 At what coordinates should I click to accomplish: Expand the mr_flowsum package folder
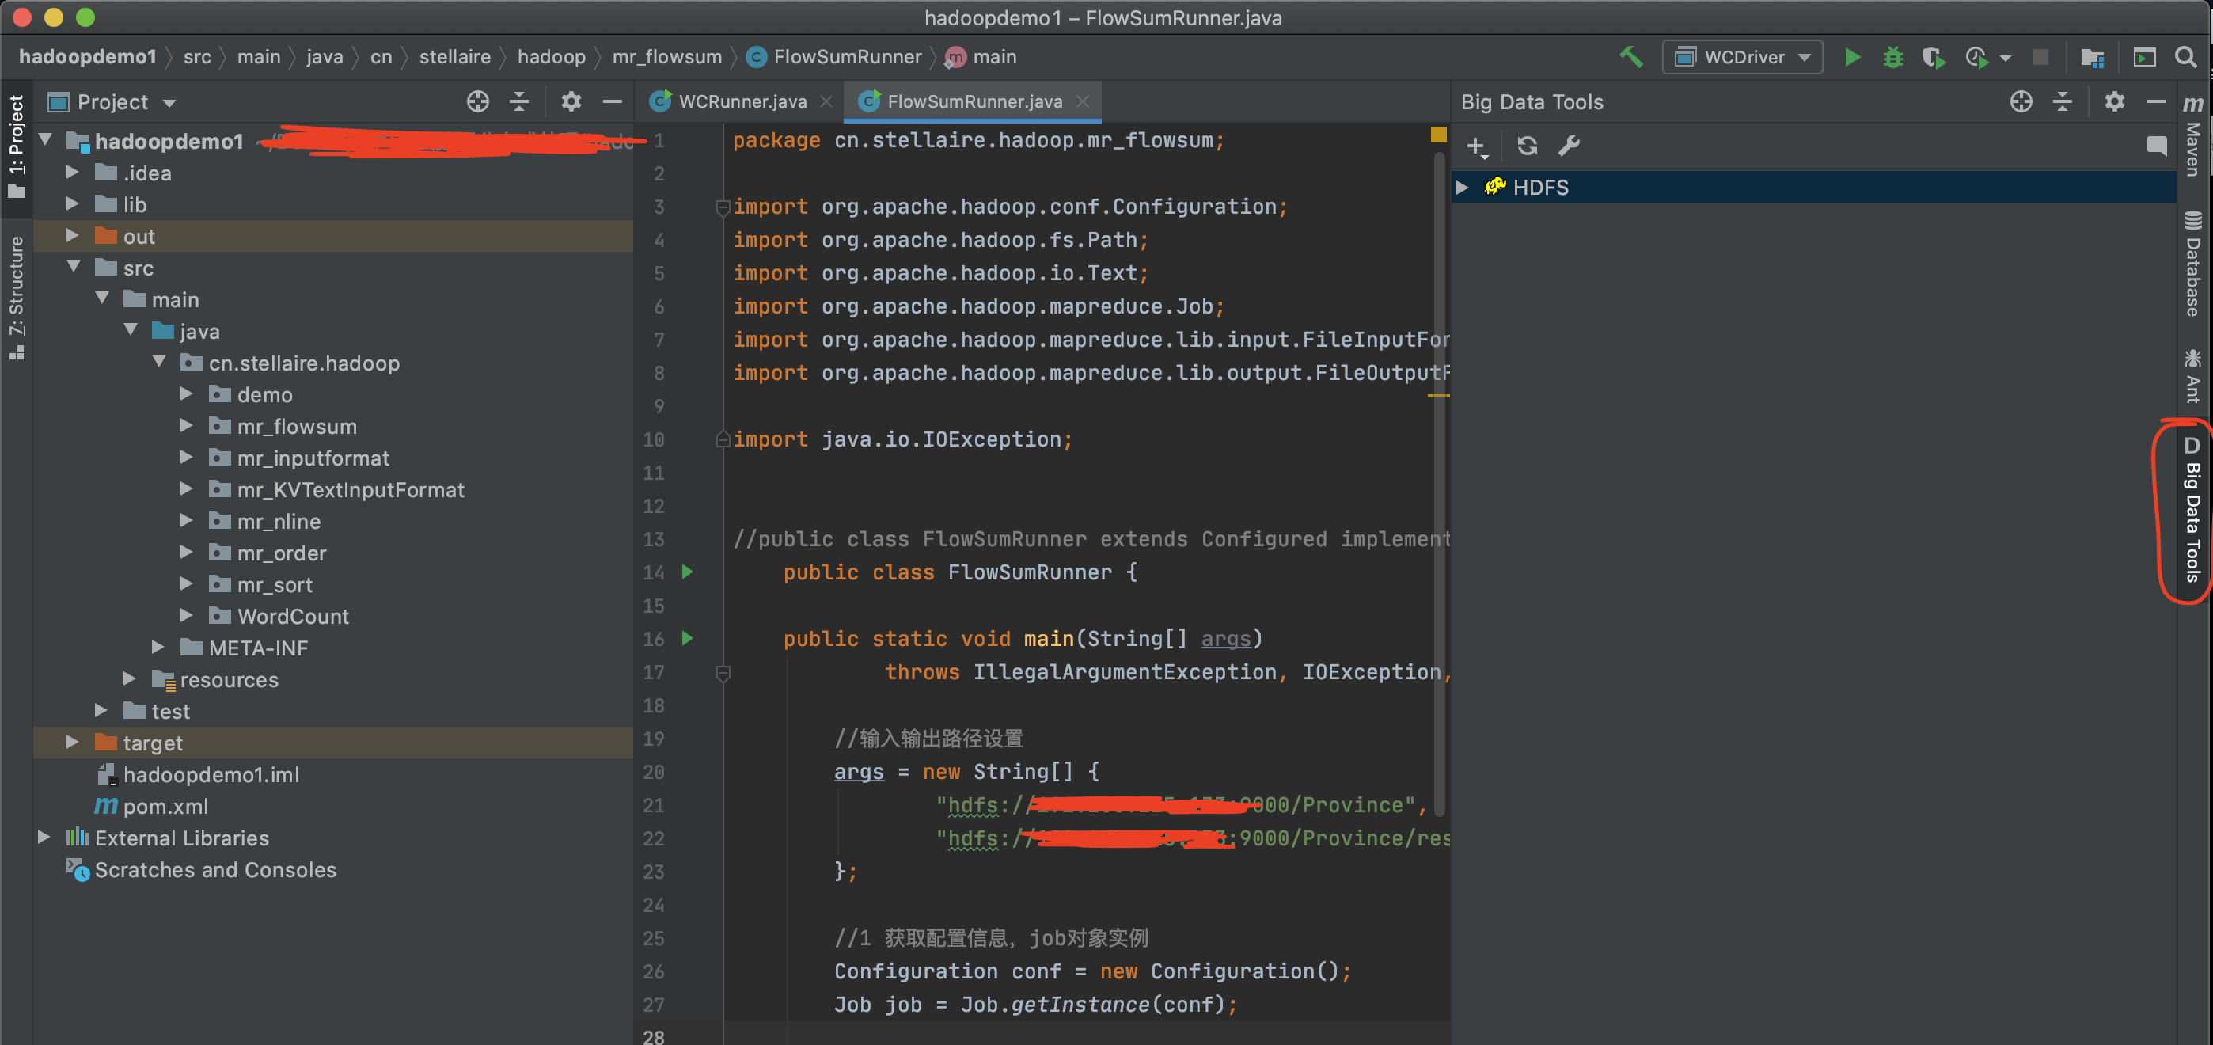(x=187, y=426)
